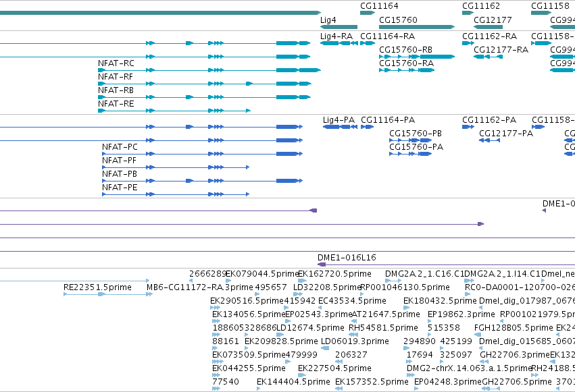This screenshot has width=575, height=392.
Task: Select the EK162720.5prime EST label
Action: point(334,274)
